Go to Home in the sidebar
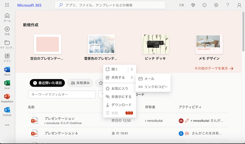 tap(7, 17)
